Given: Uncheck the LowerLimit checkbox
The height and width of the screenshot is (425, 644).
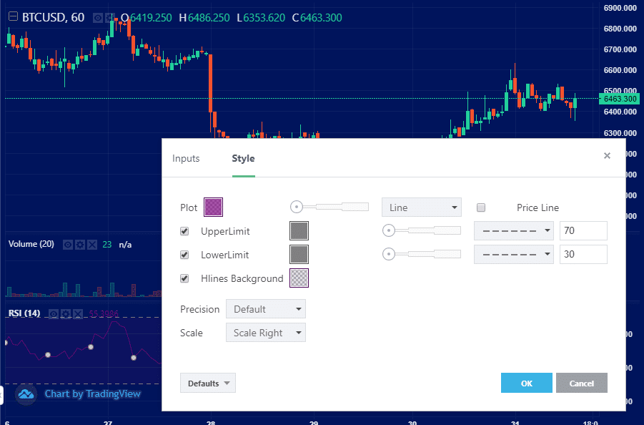Looking at the screenshot, I should click(x=184, y=255).
